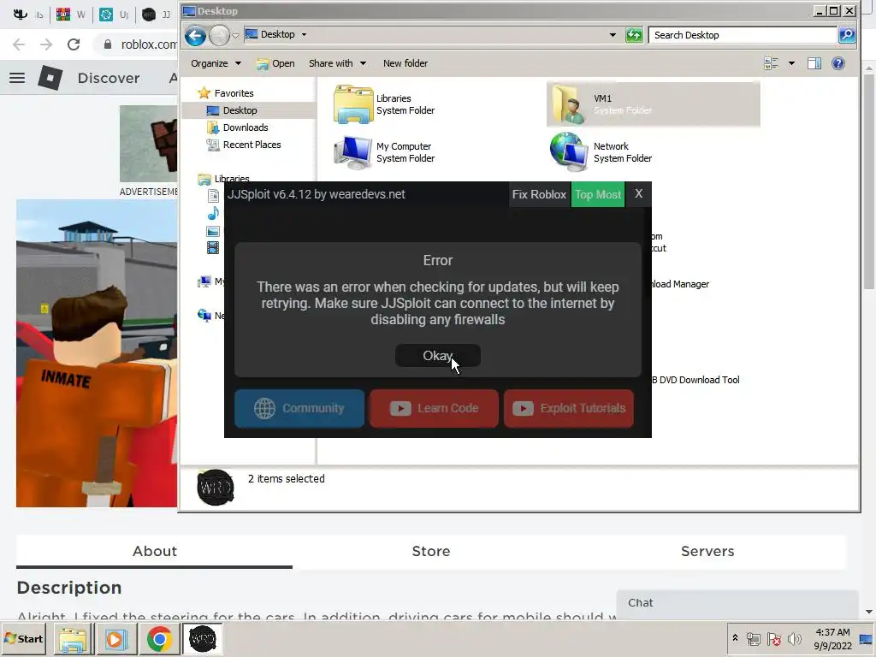Click Discover in the Roblox header

[109, 78]
